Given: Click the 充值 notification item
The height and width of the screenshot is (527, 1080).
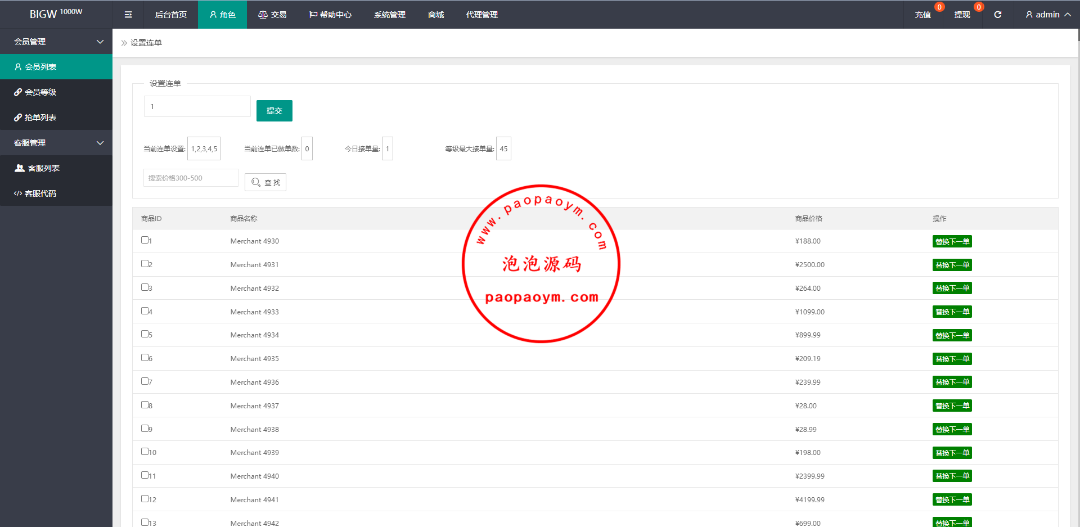Looking at the screenshot, I should [x=922, y=15].
